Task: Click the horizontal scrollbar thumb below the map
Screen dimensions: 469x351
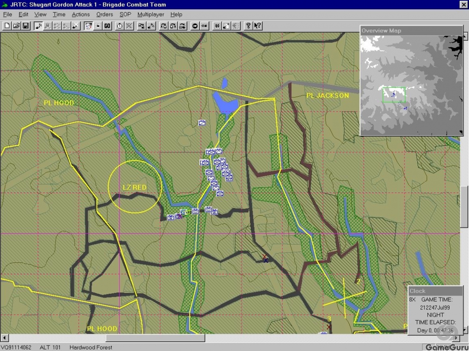Action: 155,338
